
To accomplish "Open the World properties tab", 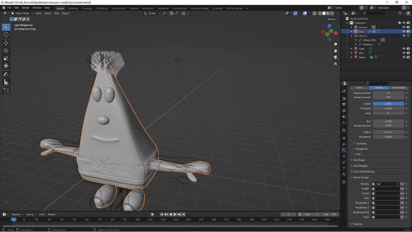I will click(344, 123).
